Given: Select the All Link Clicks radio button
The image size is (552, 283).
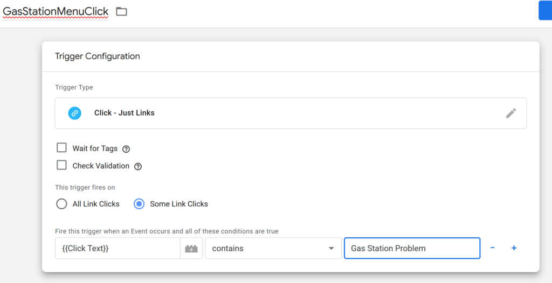Looking at the screenshot, I should tap(62, 204).
